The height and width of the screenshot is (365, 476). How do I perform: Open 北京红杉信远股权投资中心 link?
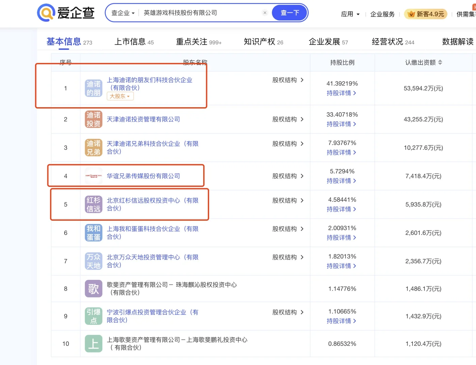(153, 204)
